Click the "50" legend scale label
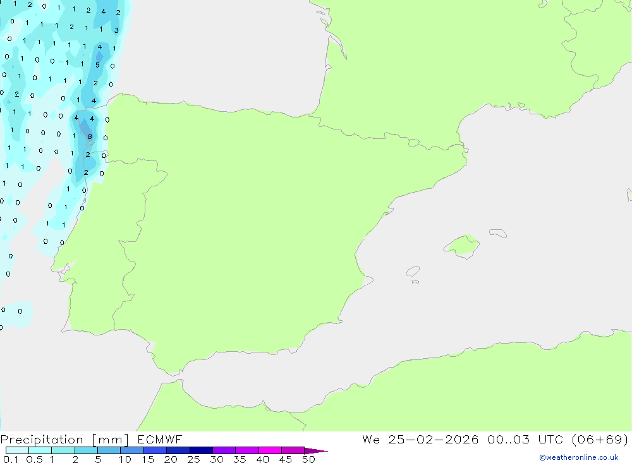 [x=308, y=459]
